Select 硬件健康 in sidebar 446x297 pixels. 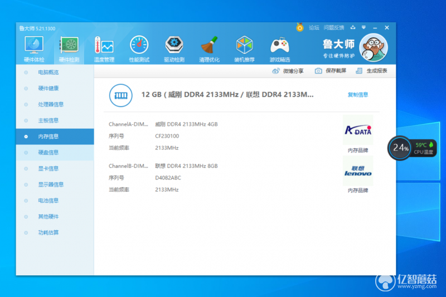55,89
